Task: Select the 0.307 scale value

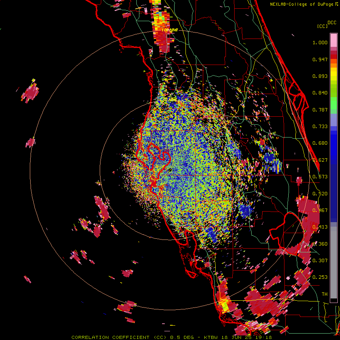Action: (320, 260)
